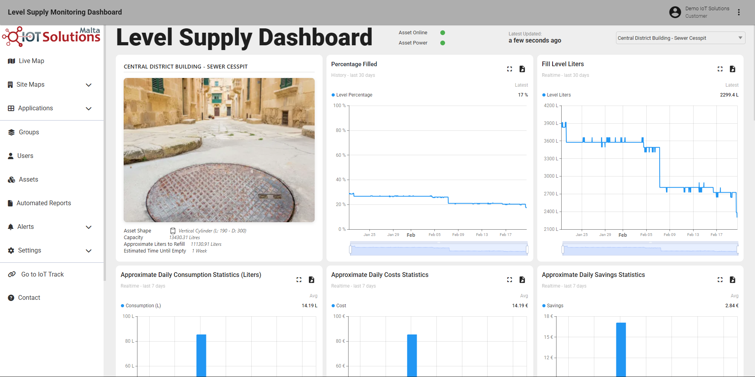The height and width of the screenshot is (377, 755).
Task: Toggle the Consumption (L) legend series
Action: pyautogui.click(x=141, y=306)
